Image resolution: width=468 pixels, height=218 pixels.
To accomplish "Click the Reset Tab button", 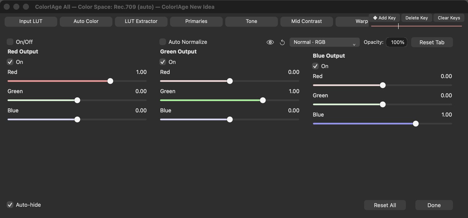I will click(432, 42).
